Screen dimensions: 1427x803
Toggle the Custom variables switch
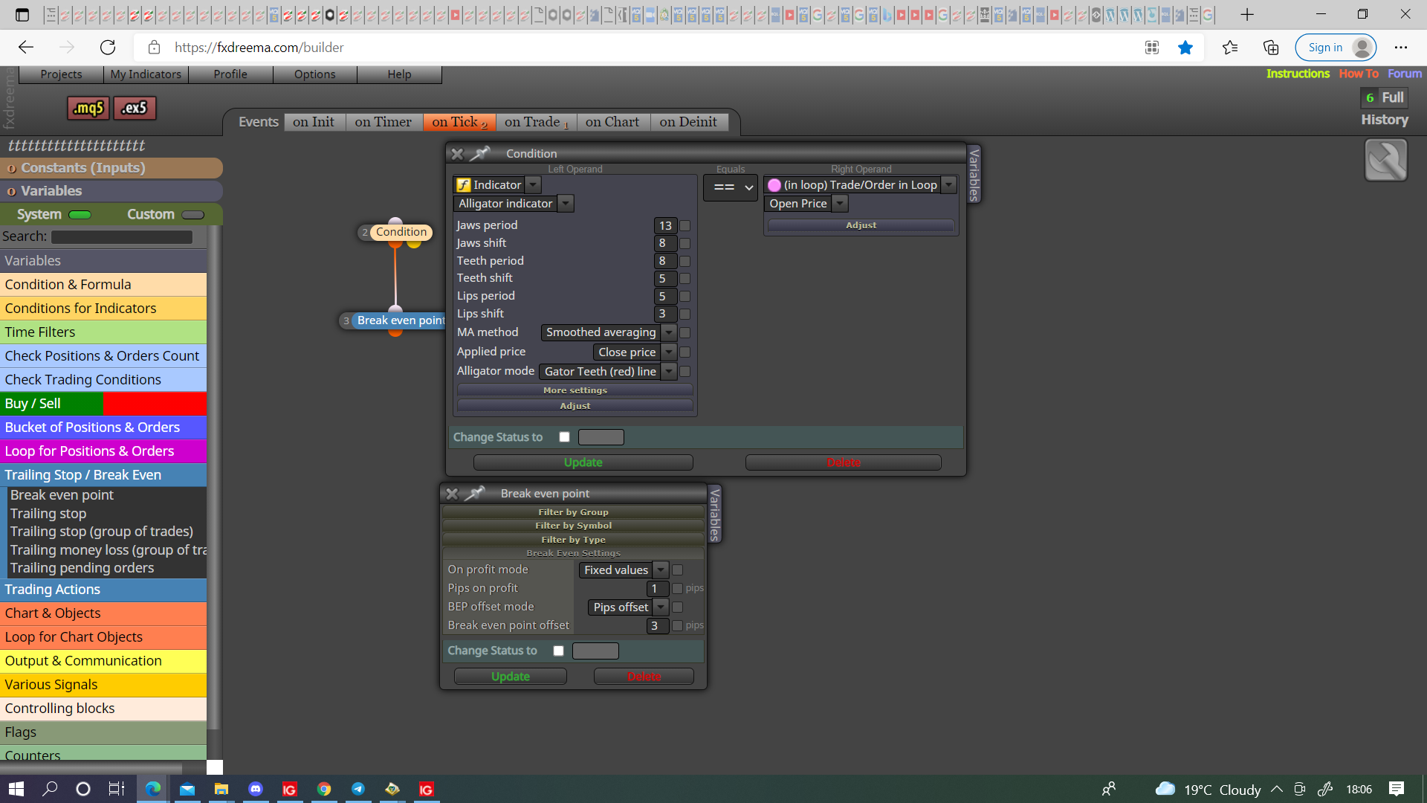click(x=192, y=215)
